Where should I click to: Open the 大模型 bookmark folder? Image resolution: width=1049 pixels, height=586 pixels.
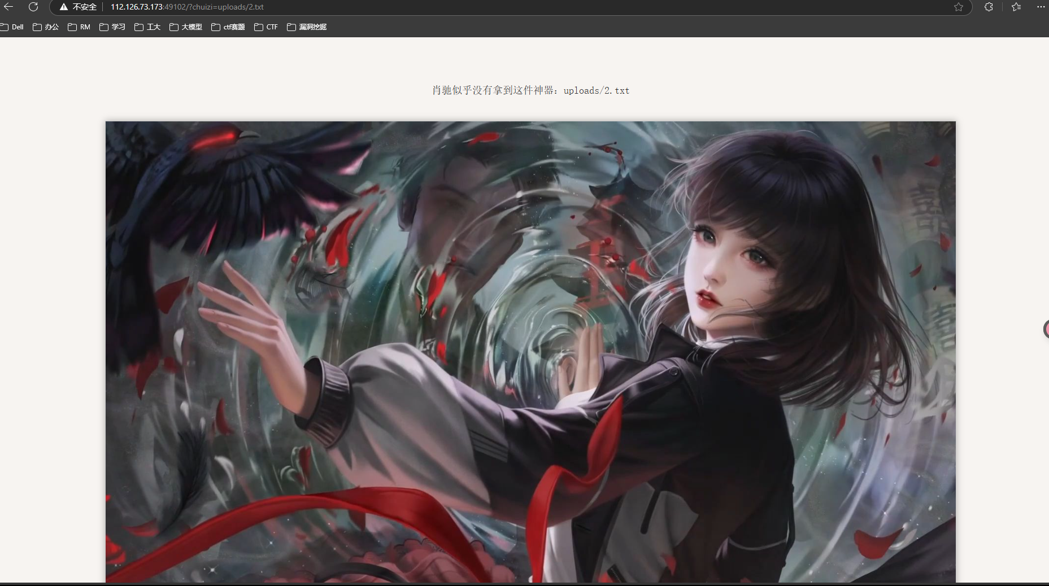pos(186,27)
